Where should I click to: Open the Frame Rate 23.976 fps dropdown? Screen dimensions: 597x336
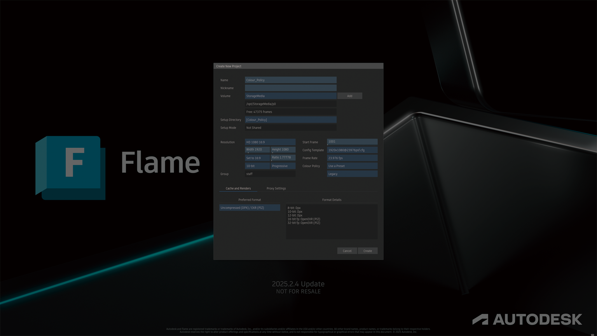pyautogui.click(x=352, y=158)
